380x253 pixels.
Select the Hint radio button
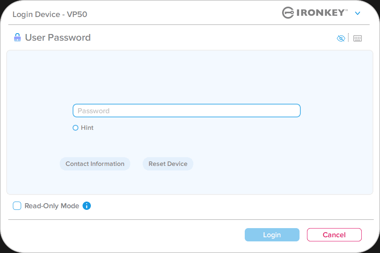pos(76,128)
